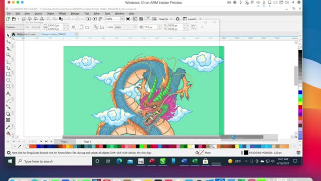Click the Print icon in toolbar
Screen dimensions: 321x181
[42, 19]
